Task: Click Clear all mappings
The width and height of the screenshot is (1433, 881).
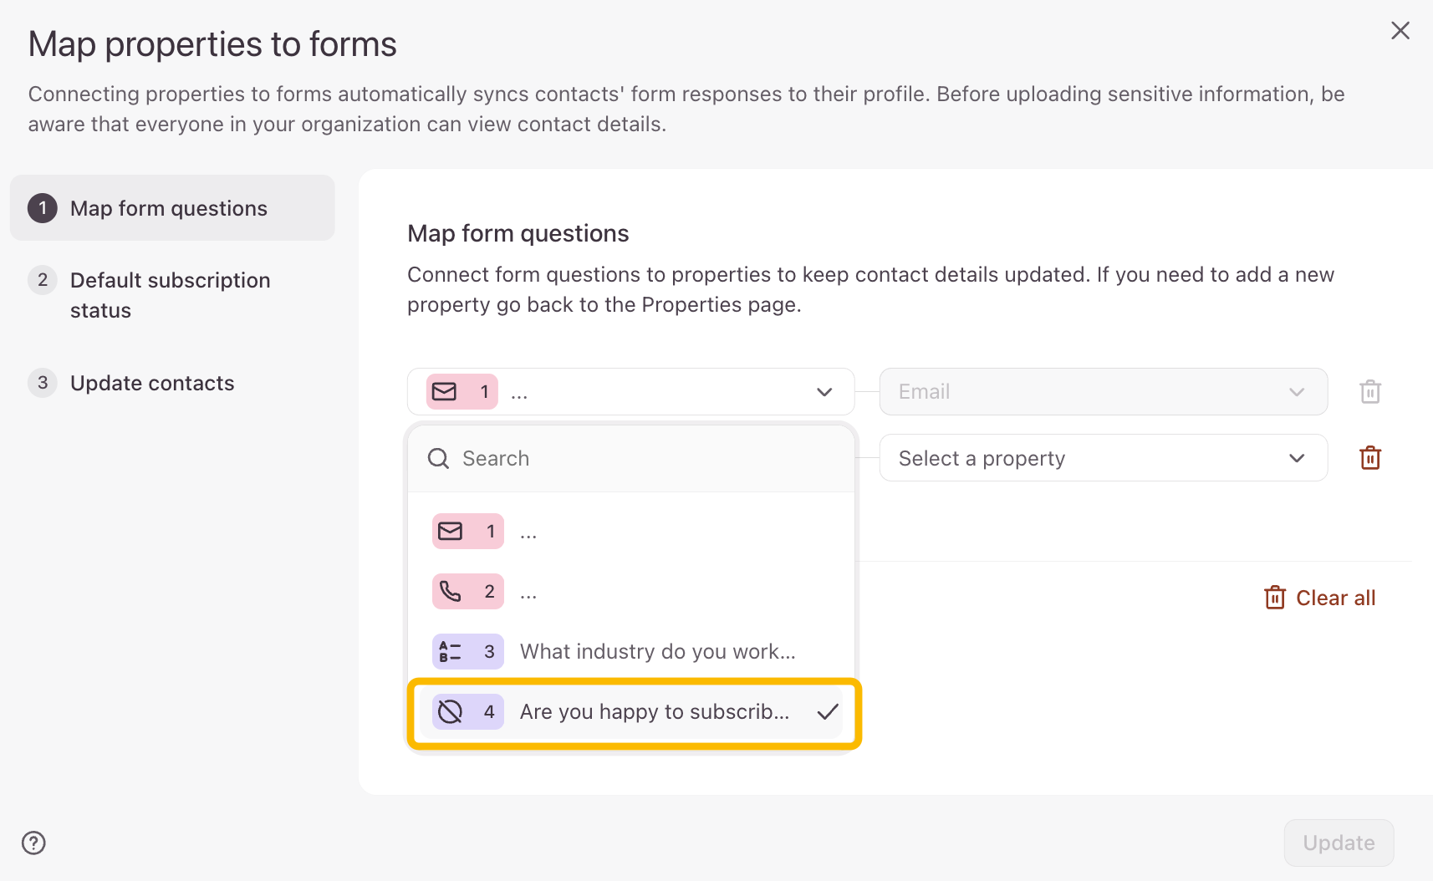Action: point(1320,598)
